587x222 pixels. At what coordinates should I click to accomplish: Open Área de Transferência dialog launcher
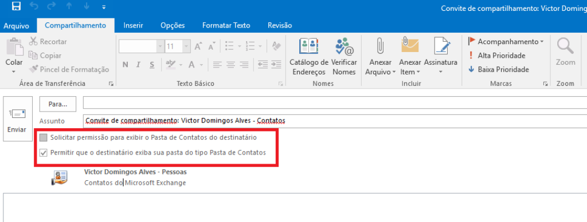pos(111,84)
